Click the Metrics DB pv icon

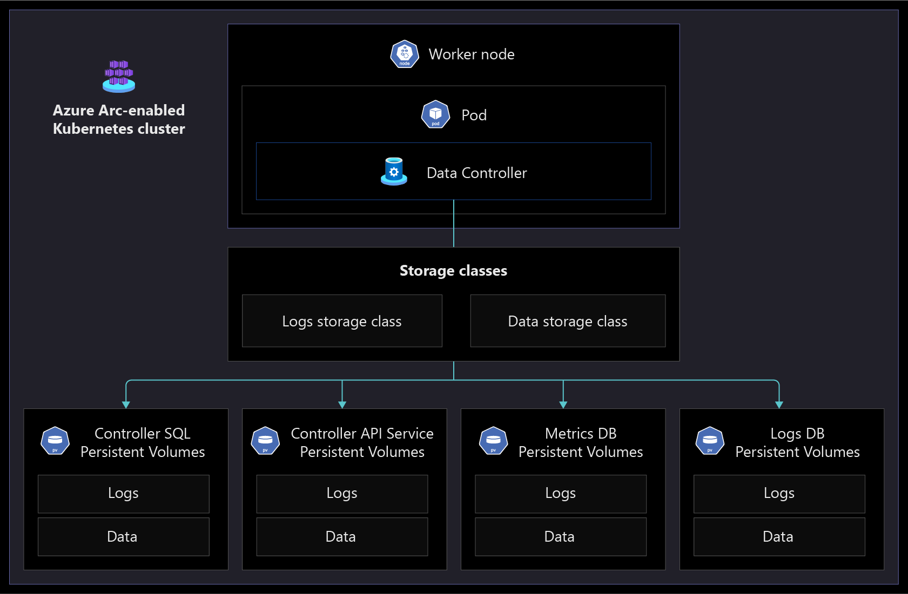click(x=493, y=441)
